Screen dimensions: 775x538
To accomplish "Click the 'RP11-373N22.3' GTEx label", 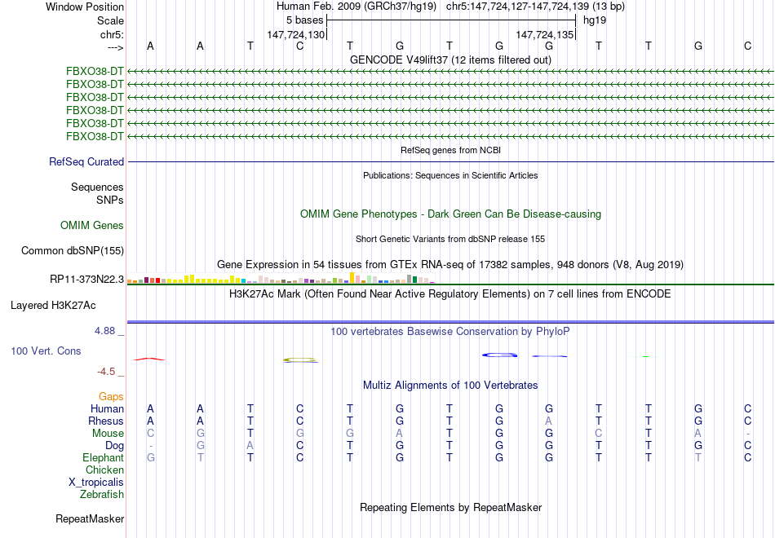I will [87, 279].
